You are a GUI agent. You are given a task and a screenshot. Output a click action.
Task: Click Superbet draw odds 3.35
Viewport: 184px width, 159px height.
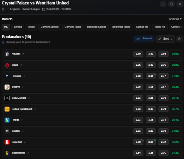pyautogui.click(x=151, y=142)
